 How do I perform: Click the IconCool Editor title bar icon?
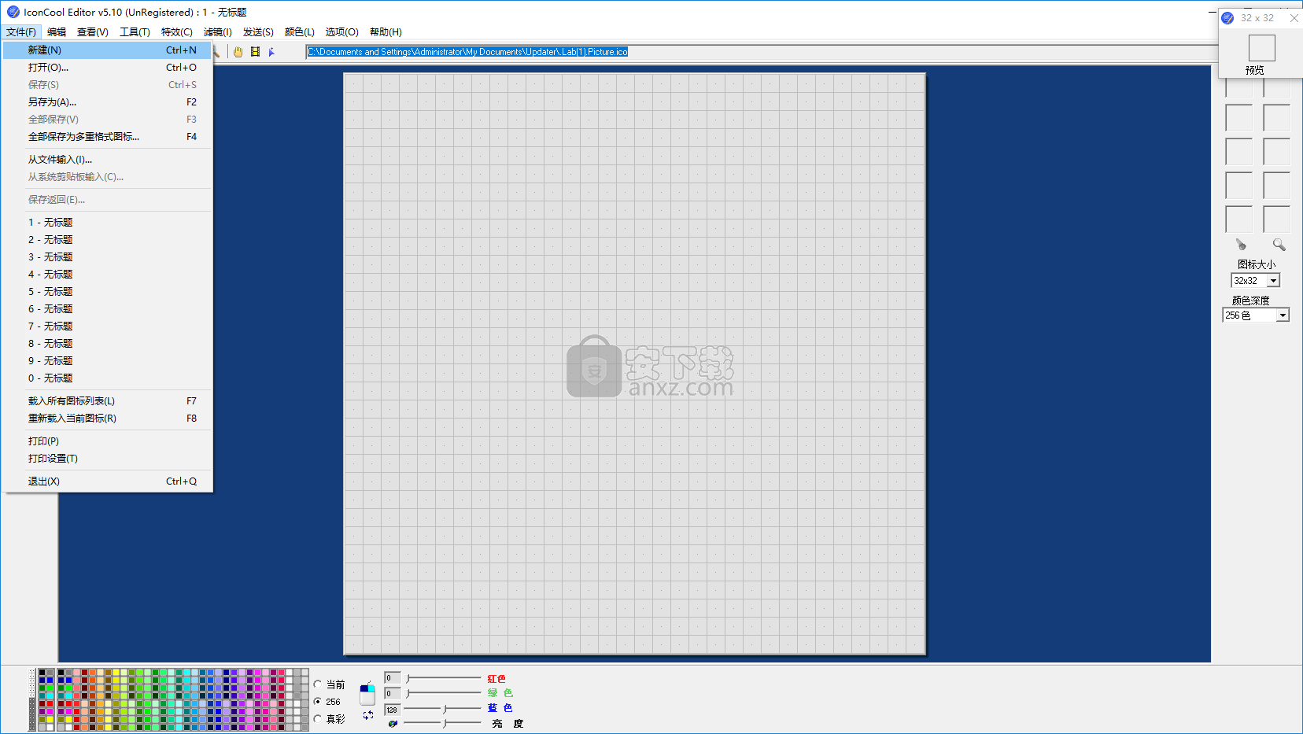click(13, 12)
